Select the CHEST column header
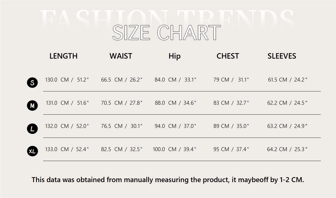The height and width of the screenshot is (198, 336). click(x=228, y=56)
